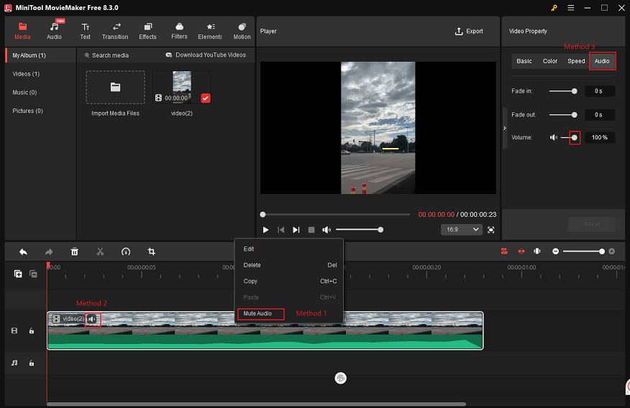Add a new track icon

click(18, 274)
